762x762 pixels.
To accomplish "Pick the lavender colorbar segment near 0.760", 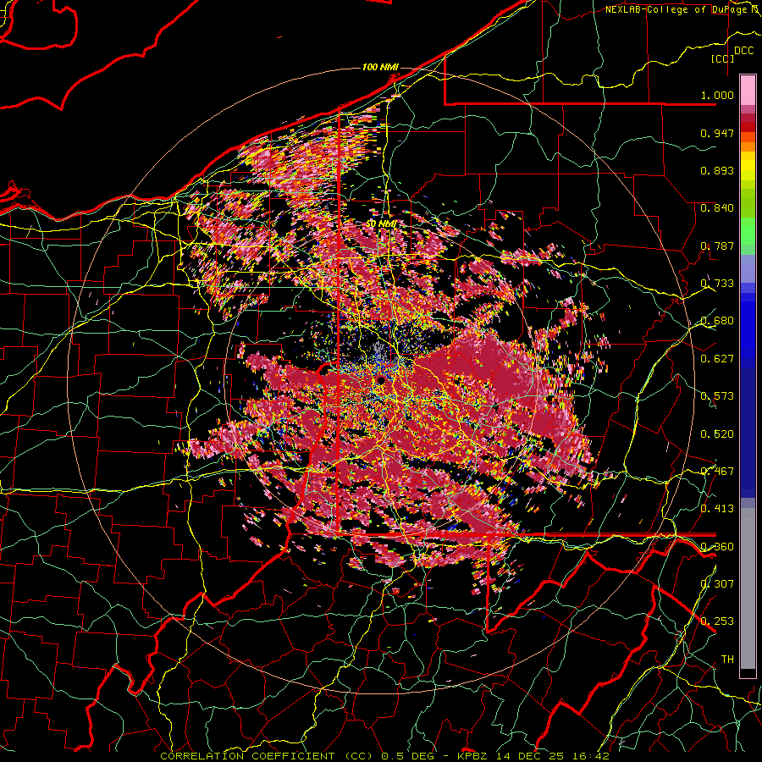I will [x=748, y=269].
